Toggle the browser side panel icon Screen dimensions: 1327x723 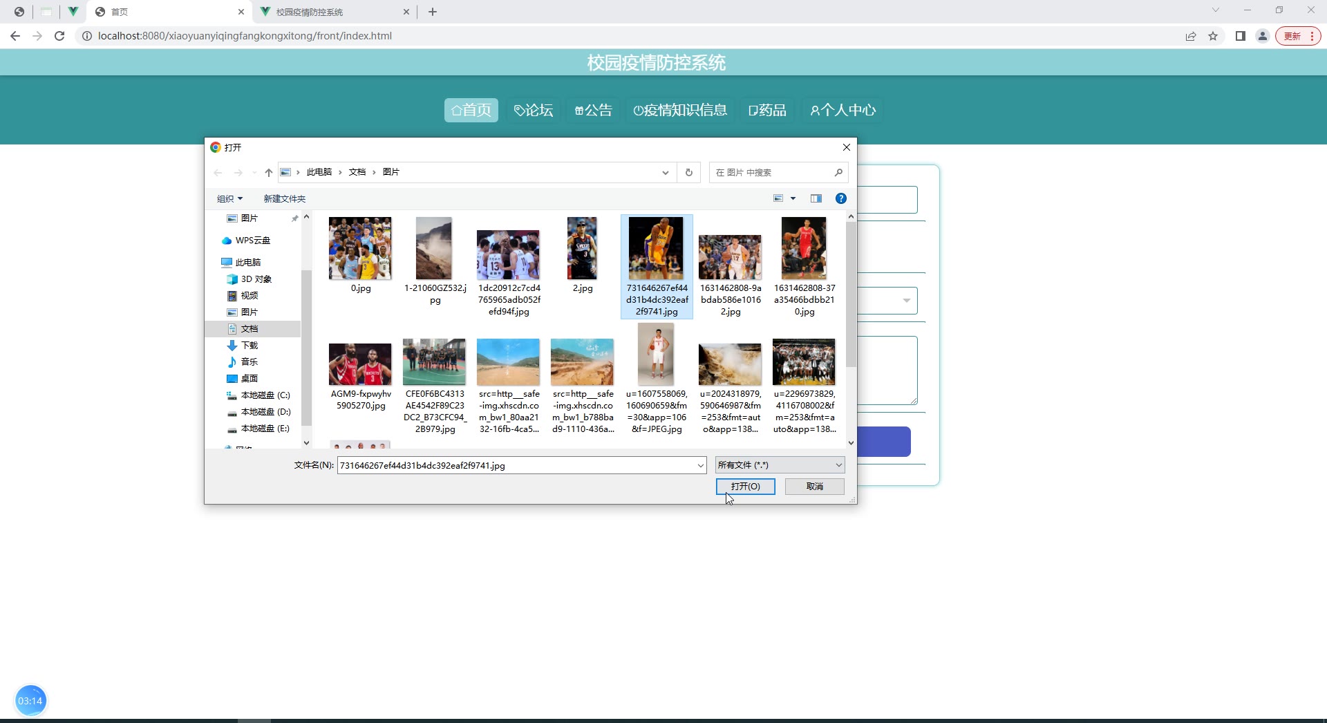tap(1241, 36)
